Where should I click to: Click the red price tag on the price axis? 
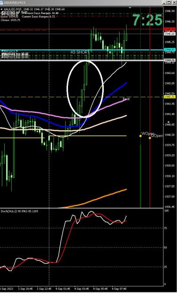pyautogui.click(x=169, y=29)
